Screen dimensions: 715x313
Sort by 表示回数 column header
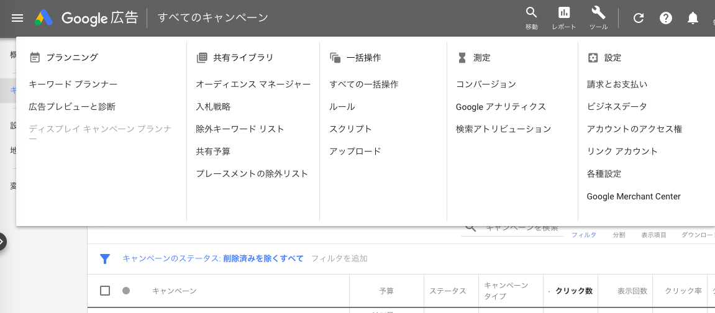pyautogui.click(x=632, y=291)
